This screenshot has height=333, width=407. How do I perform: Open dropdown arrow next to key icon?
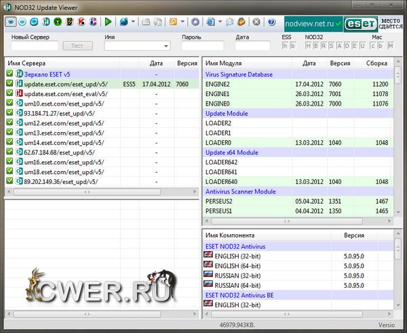click(182, 22)
